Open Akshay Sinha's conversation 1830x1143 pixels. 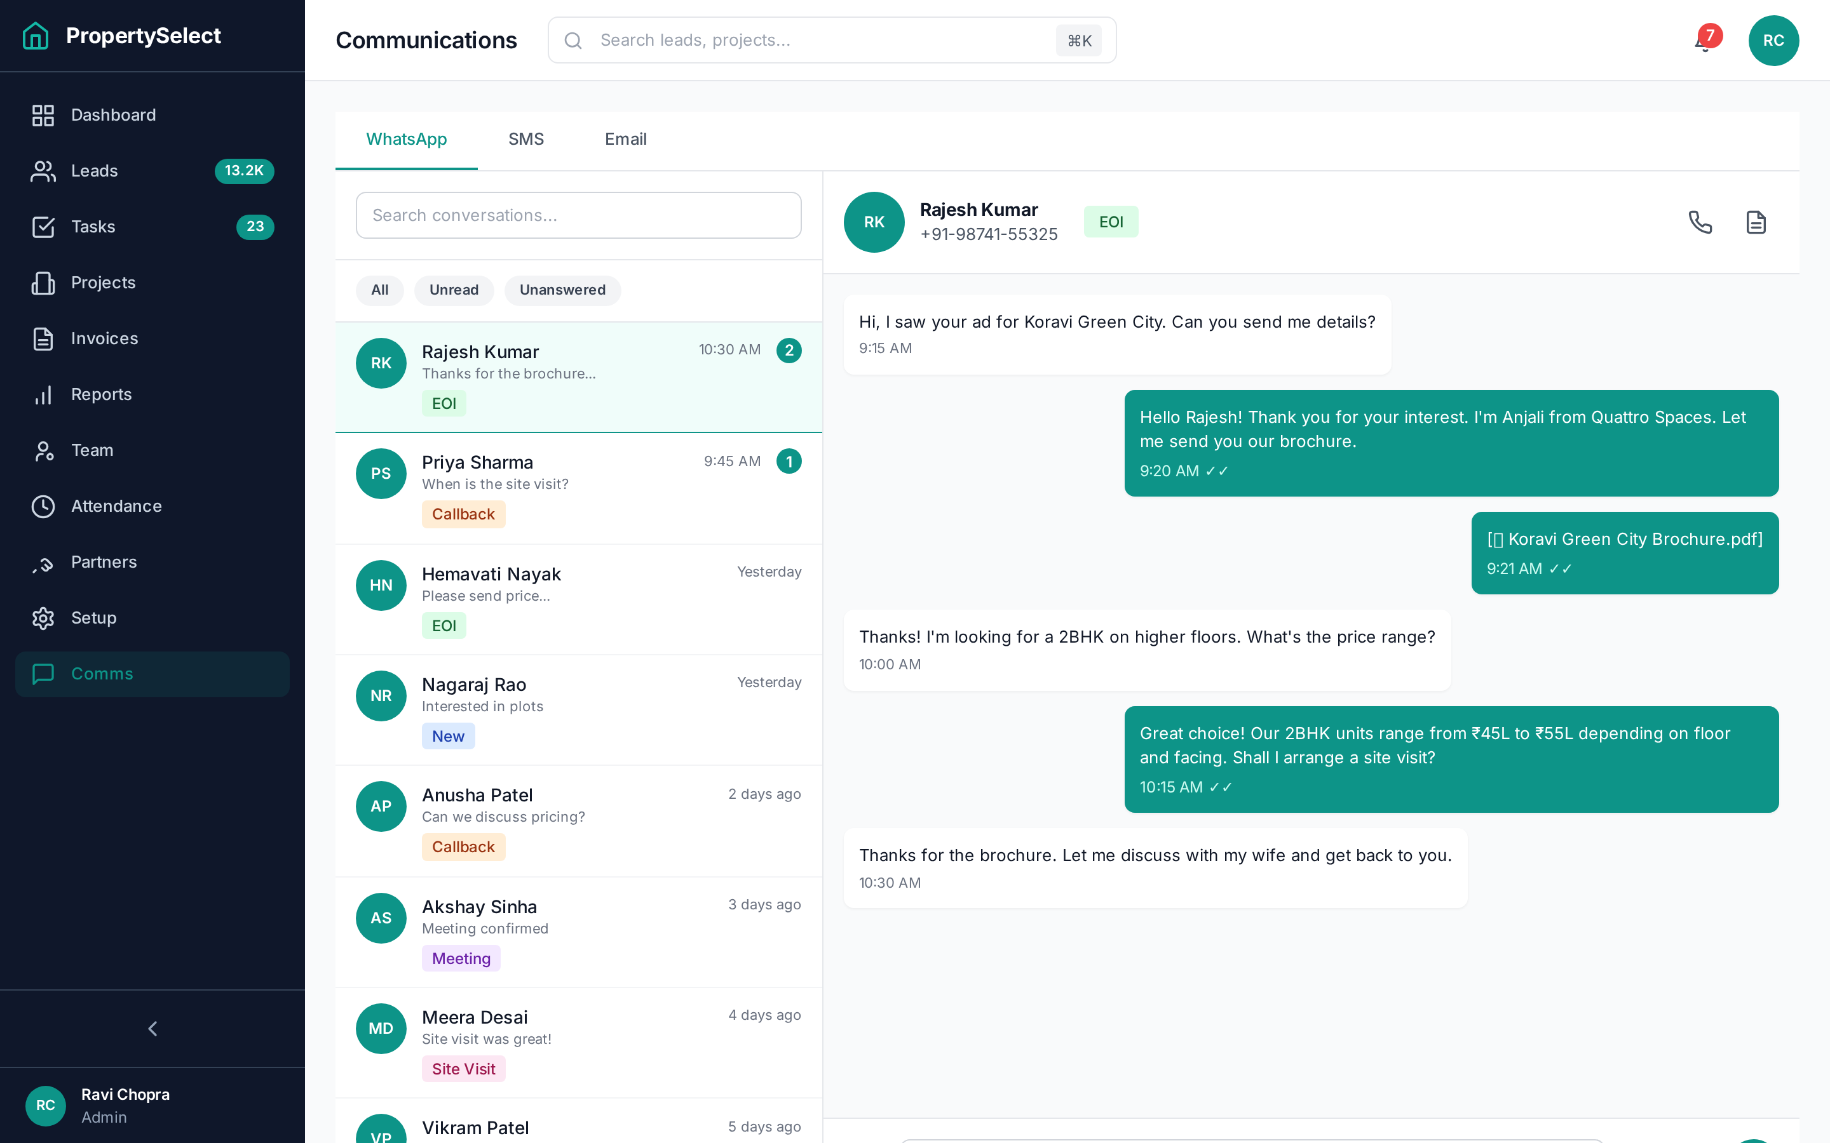coord(578,933)
